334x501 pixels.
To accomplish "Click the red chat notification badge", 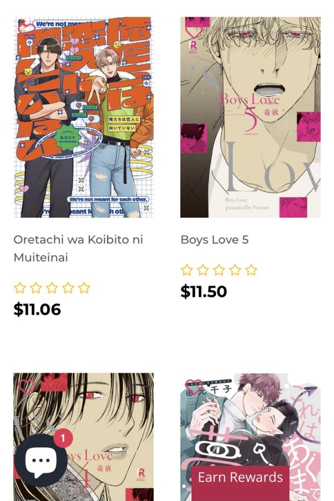I will pos(63,438).
